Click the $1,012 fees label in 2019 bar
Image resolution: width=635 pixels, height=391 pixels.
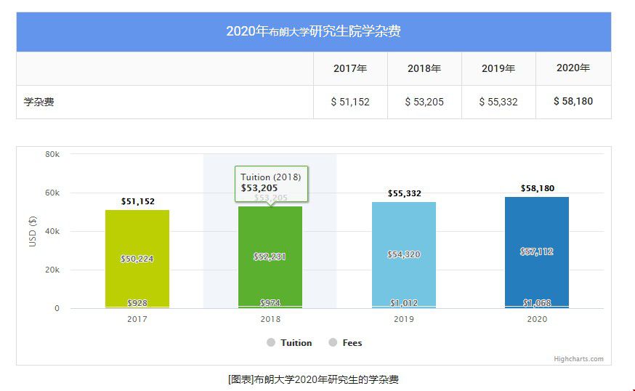pos(404,303)
